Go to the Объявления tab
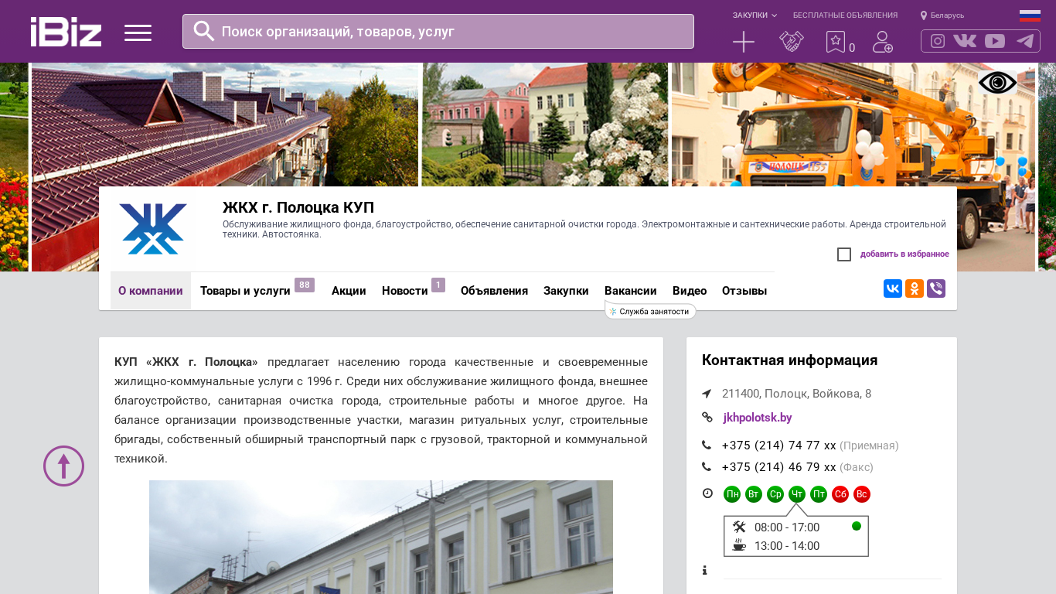 click(494, 291)
